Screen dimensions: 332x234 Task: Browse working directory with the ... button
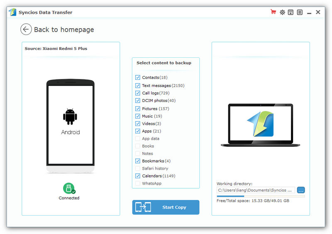click(301, 190)
